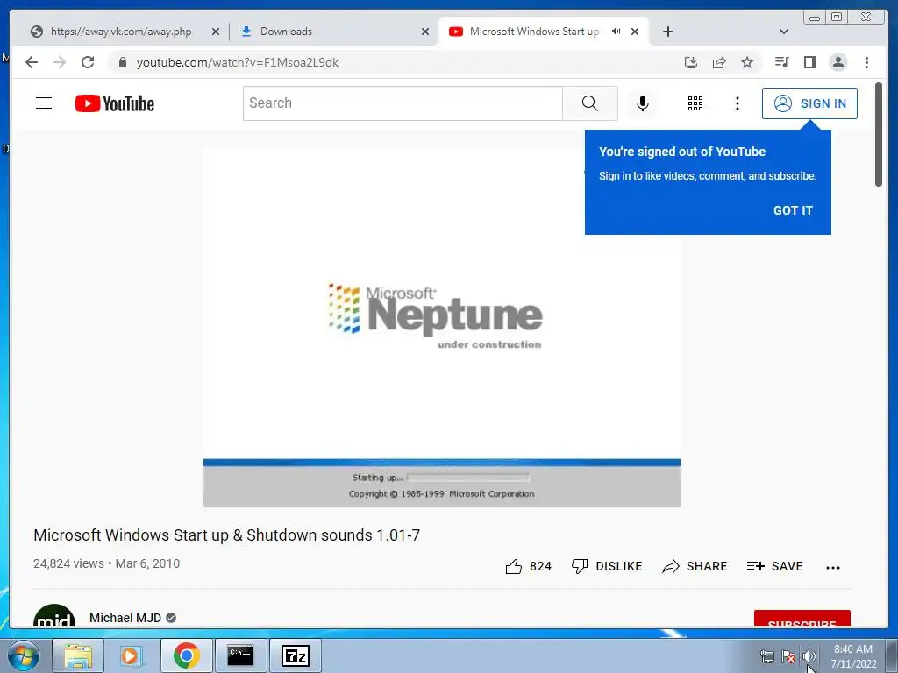Open the SHARE options
Image resolution: width=898 pixels, height=673 pixels.
click(695, 567)
